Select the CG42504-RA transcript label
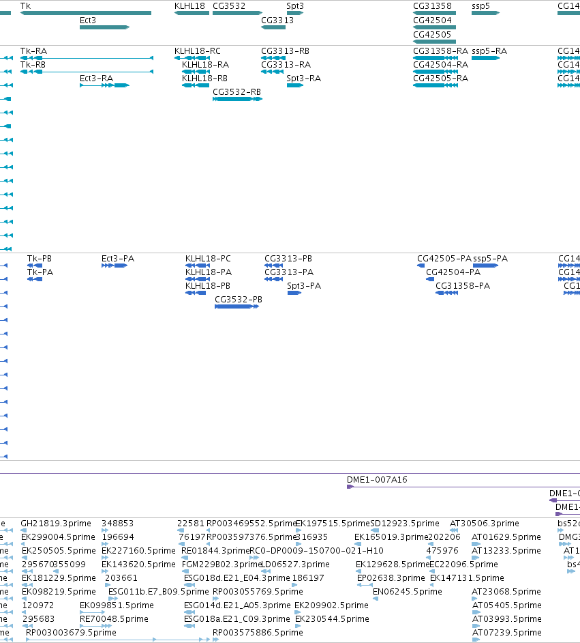The height and width of the screenshot is (643, 580). [x=440, y=65]
